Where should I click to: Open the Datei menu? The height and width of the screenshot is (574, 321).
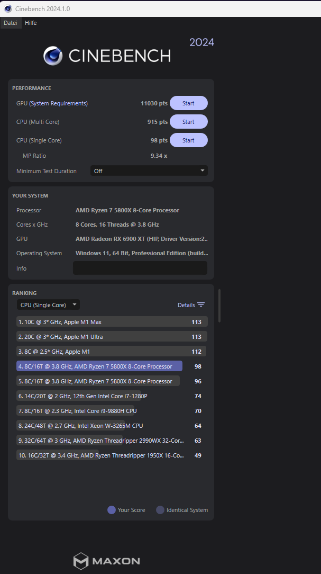(10, 23)
